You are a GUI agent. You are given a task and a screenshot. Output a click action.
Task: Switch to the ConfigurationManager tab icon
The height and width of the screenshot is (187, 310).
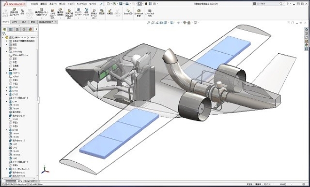point(18,29)
